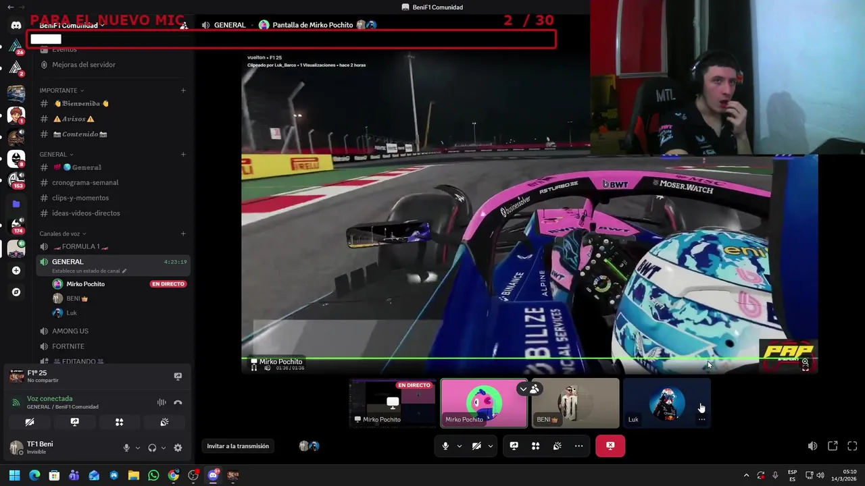
Task: Open BeniF1 Comunidad server dropdown
Action: pos(72,25)
